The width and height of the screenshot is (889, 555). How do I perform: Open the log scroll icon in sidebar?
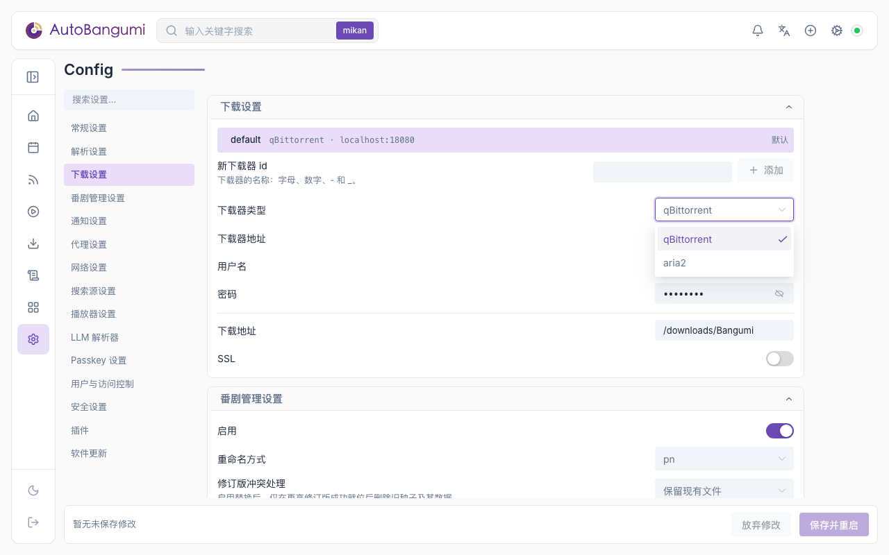coord(33,275)
